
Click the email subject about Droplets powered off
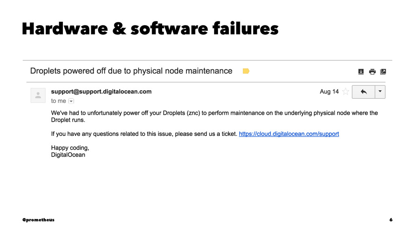coord(131,71)
